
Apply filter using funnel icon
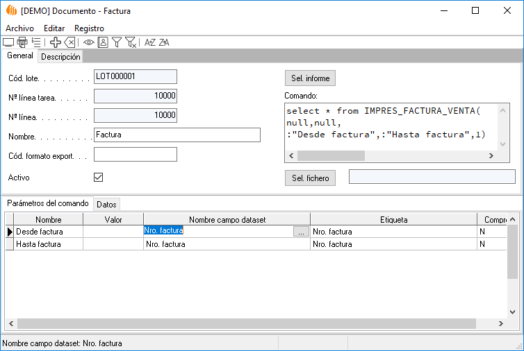[117, 42]
